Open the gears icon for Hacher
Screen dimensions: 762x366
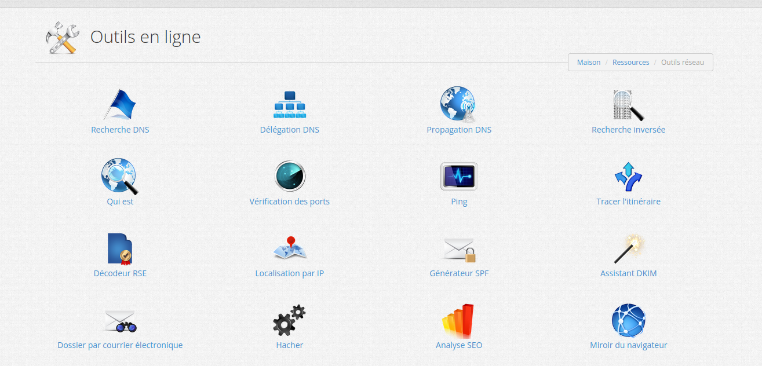click(x=289, y=320)
